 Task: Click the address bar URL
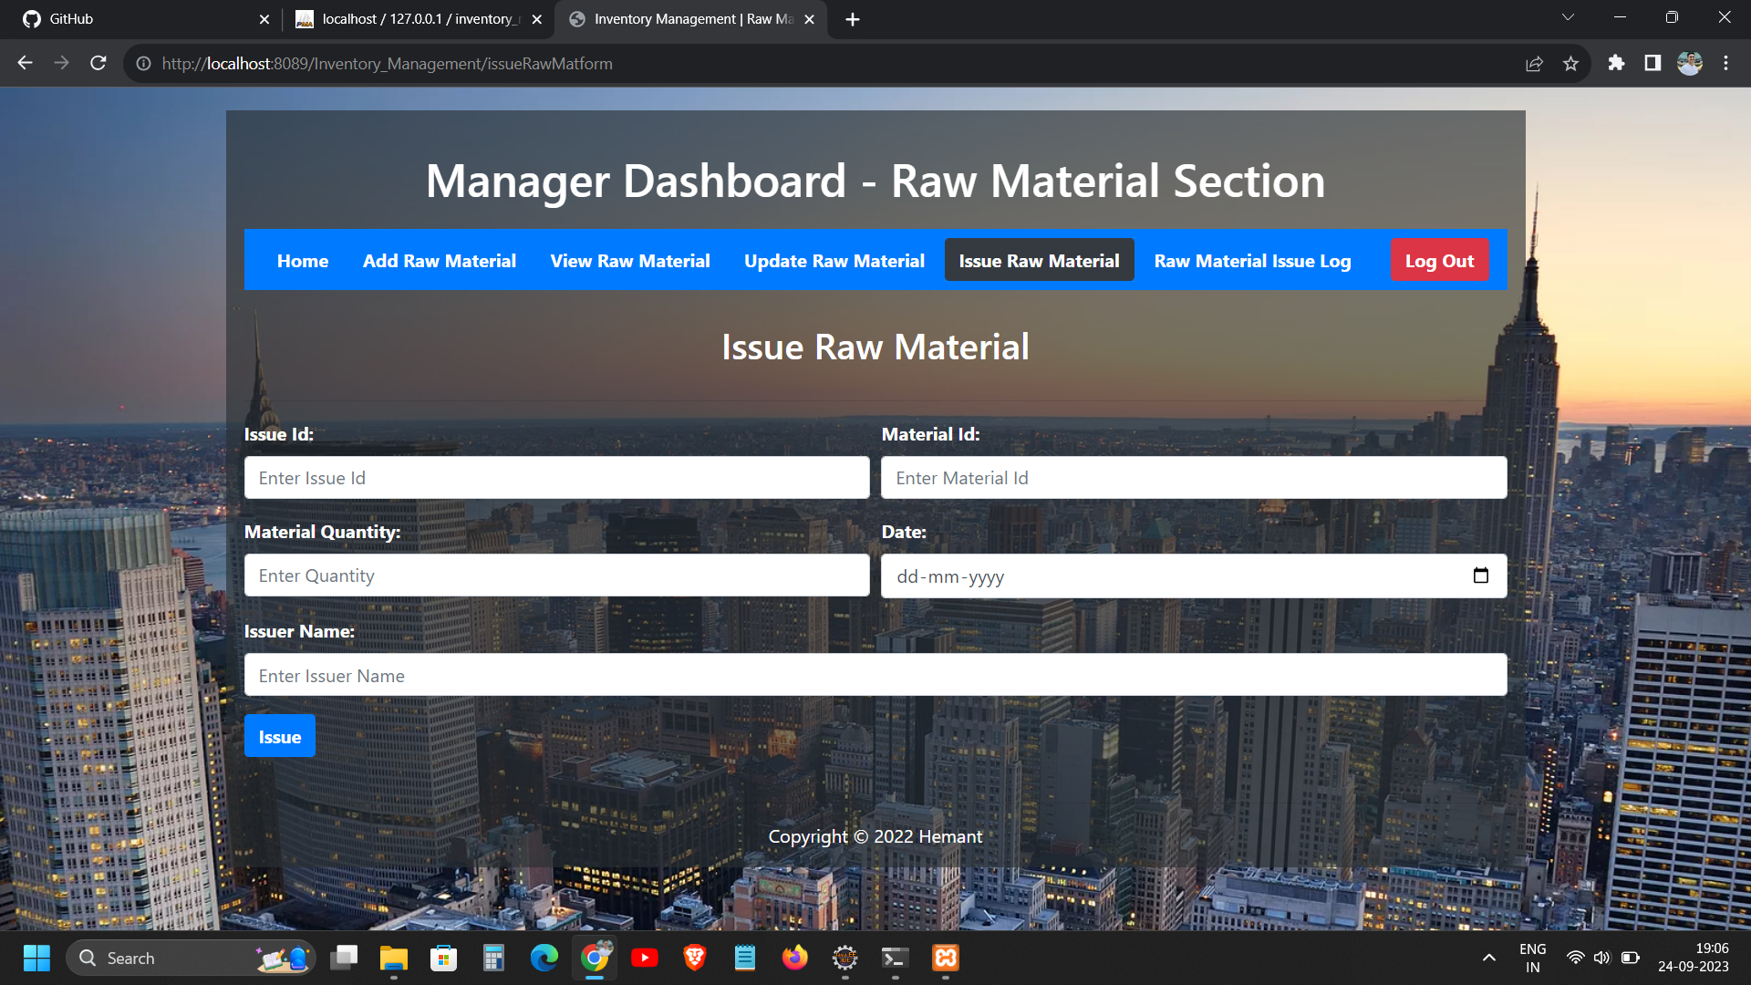pos(388,64)
